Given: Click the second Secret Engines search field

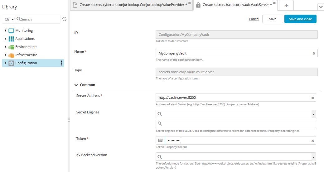Looking at the screenshot, I should coord(236,124).
